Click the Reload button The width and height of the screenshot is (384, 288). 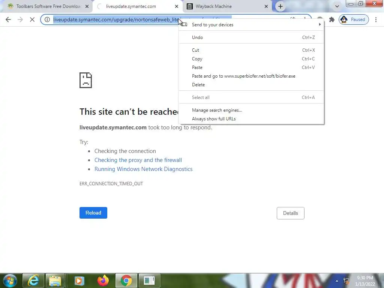(93, 213)
